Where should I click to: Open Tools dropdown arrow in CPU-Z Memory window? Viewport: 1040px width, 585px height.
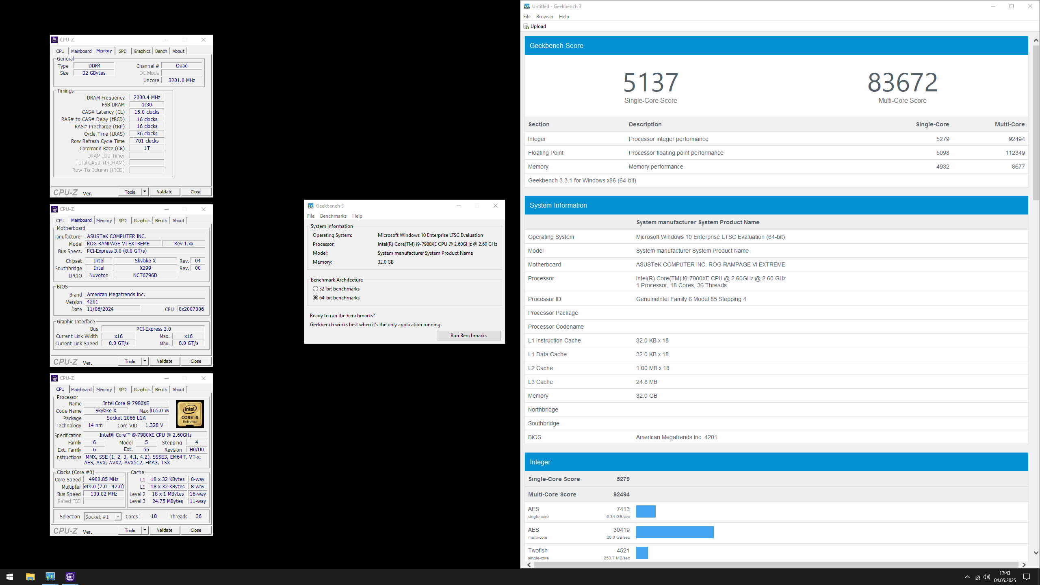click(x=145, y=192)
